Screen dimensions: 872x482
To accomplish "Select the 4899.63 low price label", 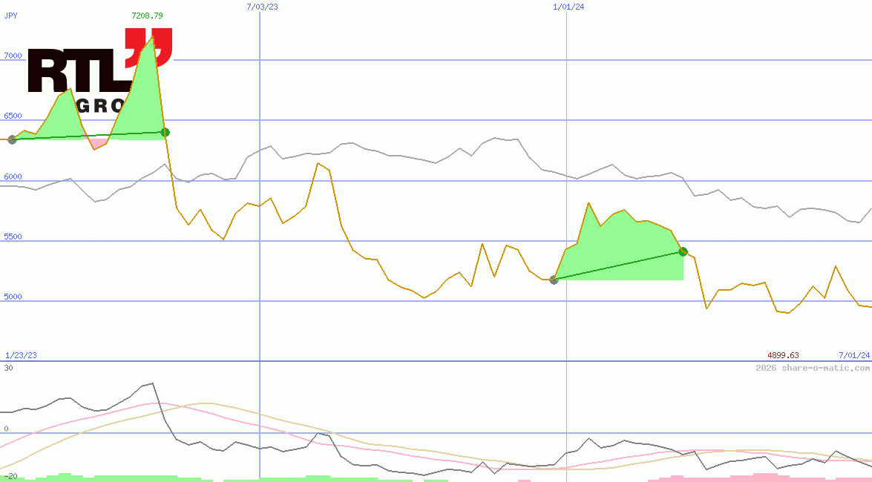I will pos(783,355).
